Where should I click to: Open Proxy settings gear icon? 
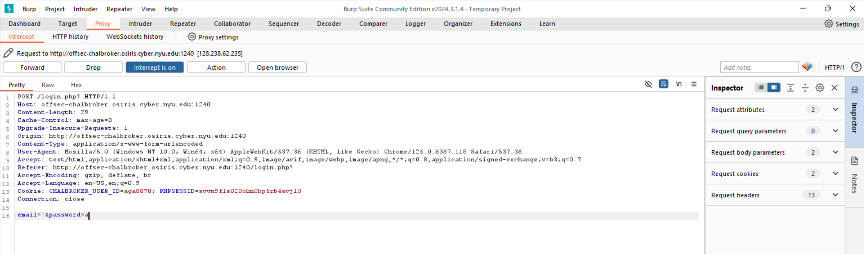tap(192, 37)
